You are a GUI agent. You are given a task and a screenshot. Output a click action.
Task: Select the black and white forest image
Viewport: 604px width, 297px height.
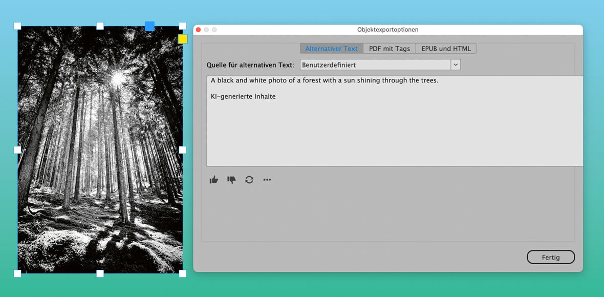(x=100, y=148)
